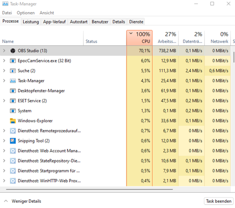Expand Diensthost: Remoteprozeduraufruf entry
Screen dimensions: 235x208
pos(4,131)
